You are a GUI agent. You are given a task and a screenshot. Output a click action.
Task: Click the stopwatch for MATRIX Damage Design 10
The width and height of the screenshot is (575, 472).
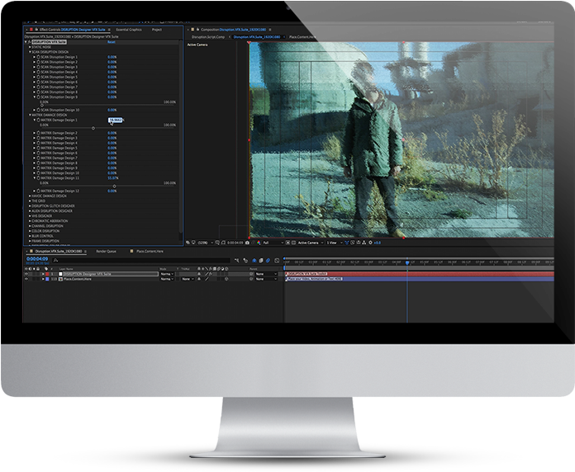(38, 172)
